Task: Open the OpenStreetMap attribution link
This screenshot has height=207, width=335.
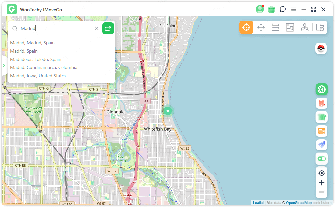Action: pyautogui.click(x=298, y=203)
